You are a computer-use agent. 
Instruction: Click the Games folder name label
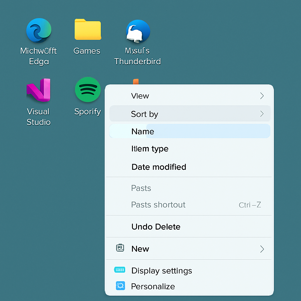point(87,51)
